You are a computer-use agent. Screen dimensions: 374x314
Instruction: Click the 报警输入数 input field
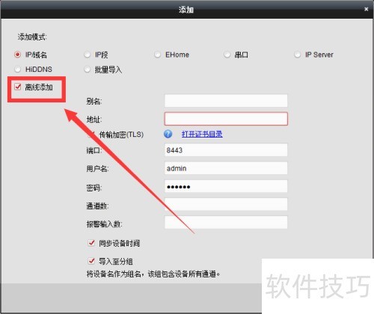click(x=226, y=222)
